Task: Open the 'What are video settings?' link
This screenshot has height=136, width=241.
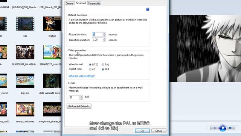Action: tap(82, 76)
